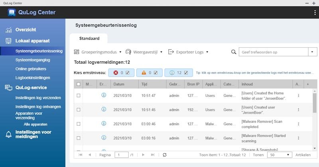
Task: Click the orange warning severity icon
Action: pos(144,73)
